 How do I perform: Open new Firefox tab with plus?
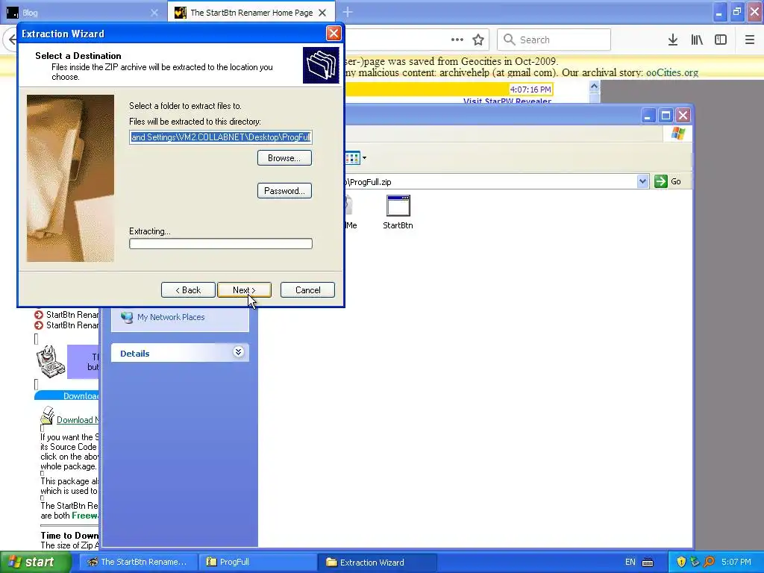tap(348, 12)
